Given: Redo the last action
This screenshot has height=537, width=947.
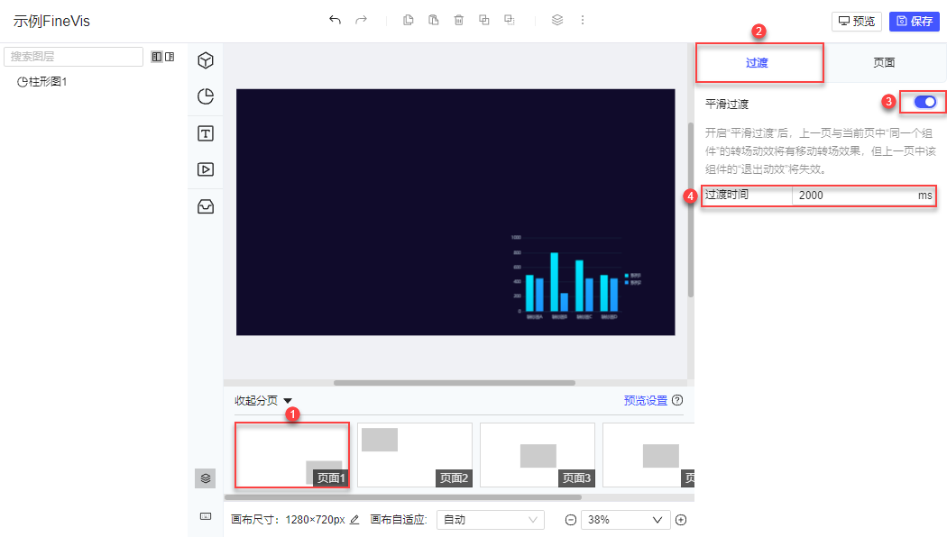Looking at the screenshot, I should [361, 20].
